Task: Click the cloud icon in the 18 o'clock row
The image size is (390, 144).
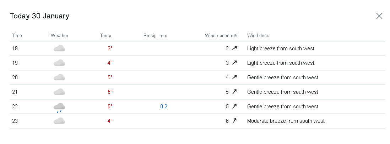Action: click(x=59, y=48)
